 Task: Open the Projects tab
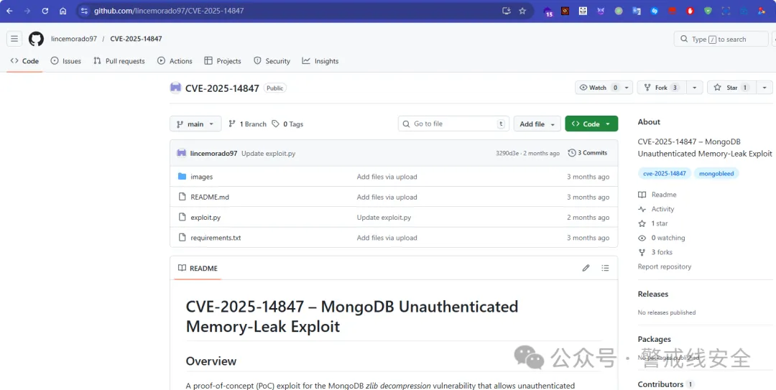click(223, 61)
